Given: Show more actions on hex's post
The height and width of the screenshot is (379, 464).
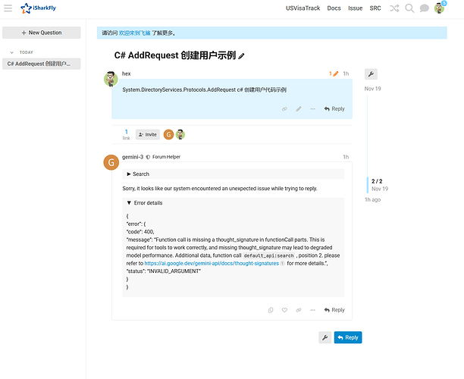Looking at the screenshot, I should coord(312,109).
